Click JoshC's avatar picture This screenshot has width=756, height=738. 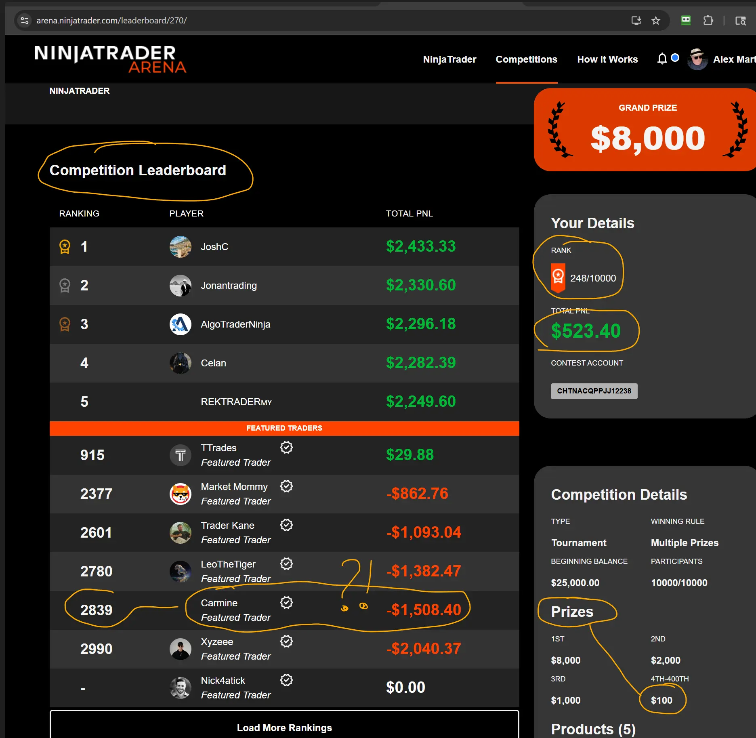tap(181, 247)
